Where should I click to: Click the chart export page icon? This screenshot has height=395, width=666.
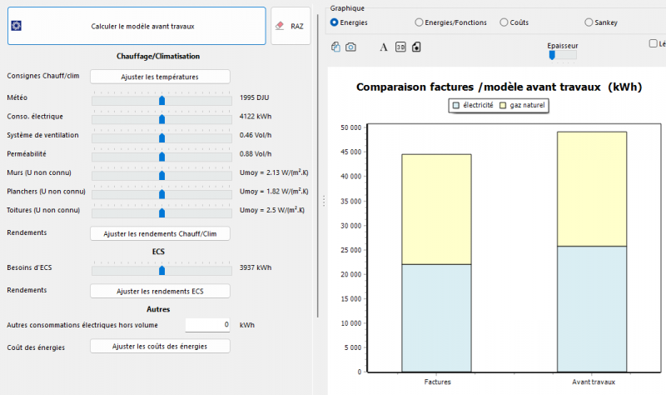[x=416, y=47]
